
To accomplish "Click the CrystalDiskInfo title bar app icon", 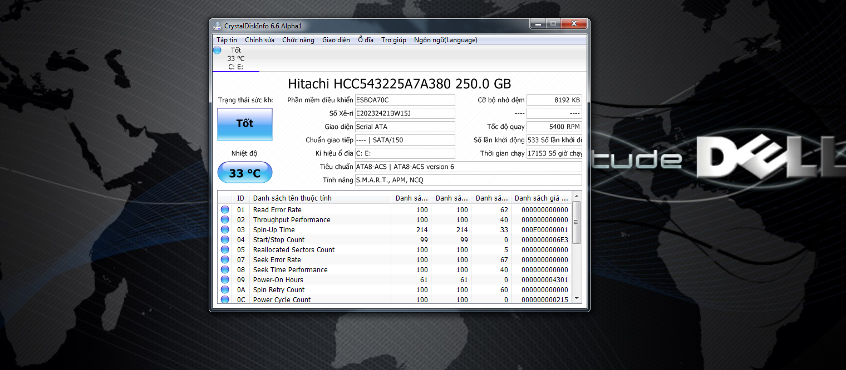I will click(x=218, y=26).
